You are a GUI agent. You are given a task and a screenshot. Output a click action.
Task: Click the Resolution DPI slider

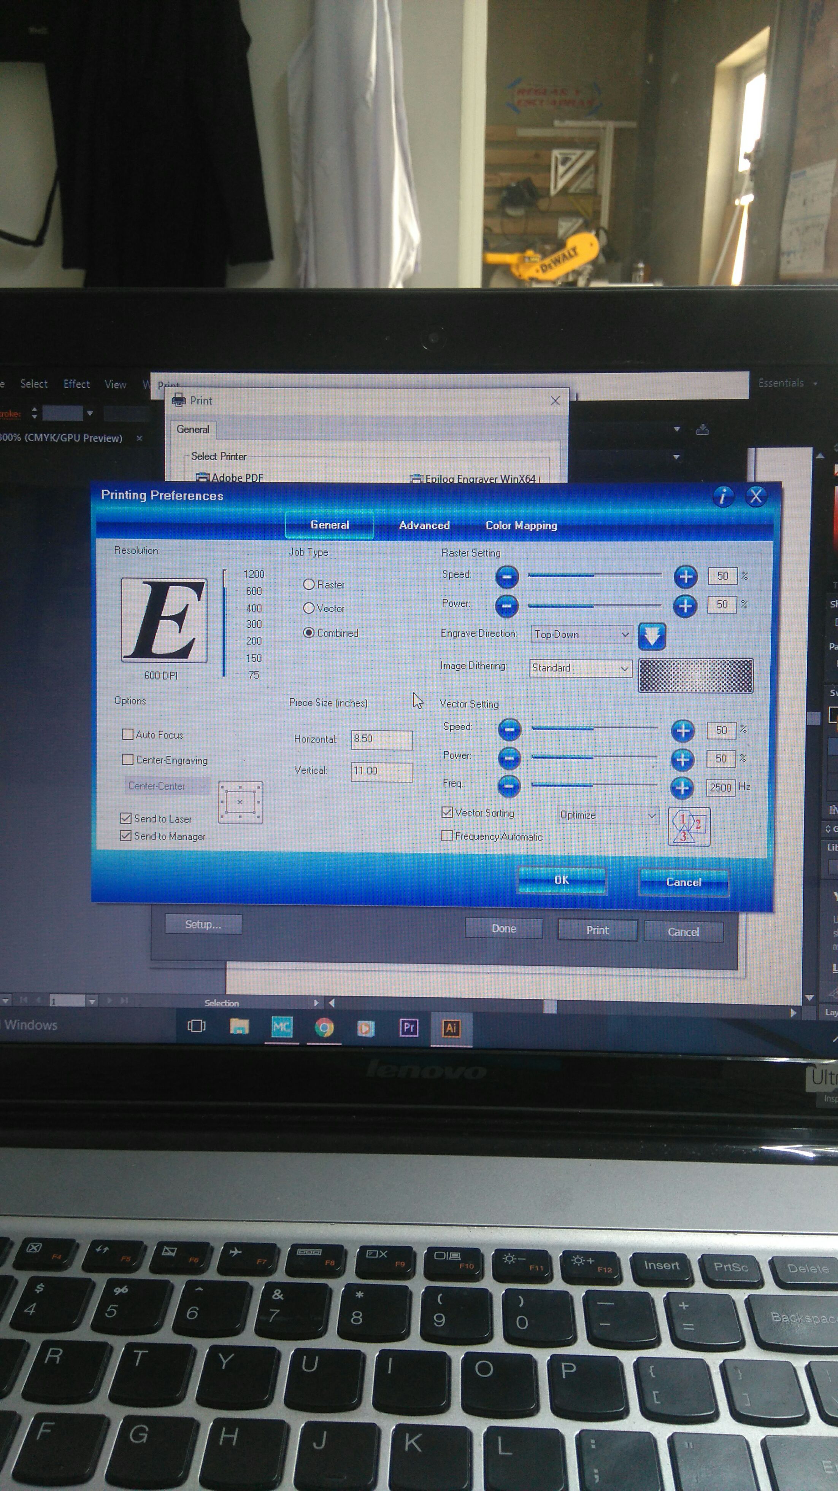pyautogui.click(x=225, y=623)
